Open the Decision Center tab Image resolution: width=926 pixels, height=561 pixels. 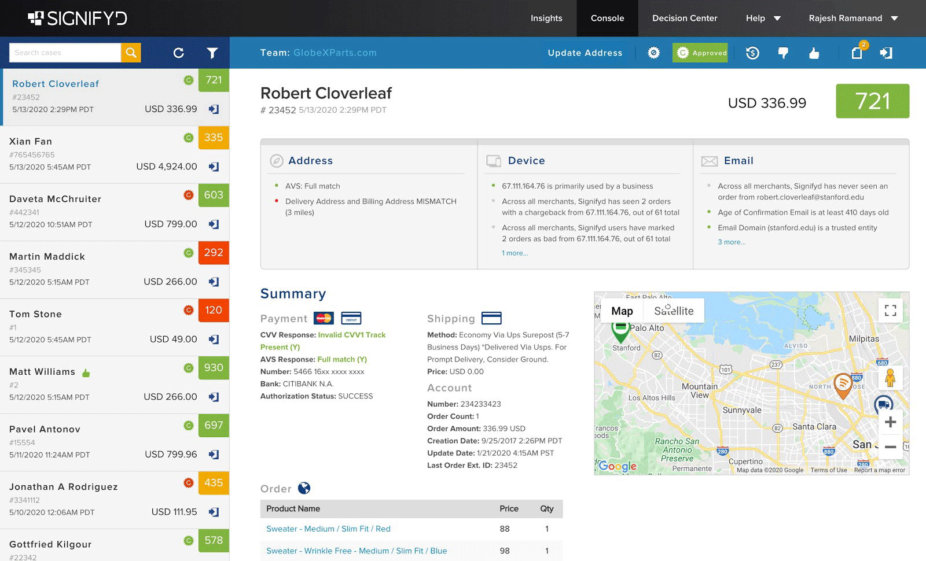coord(685,19)
